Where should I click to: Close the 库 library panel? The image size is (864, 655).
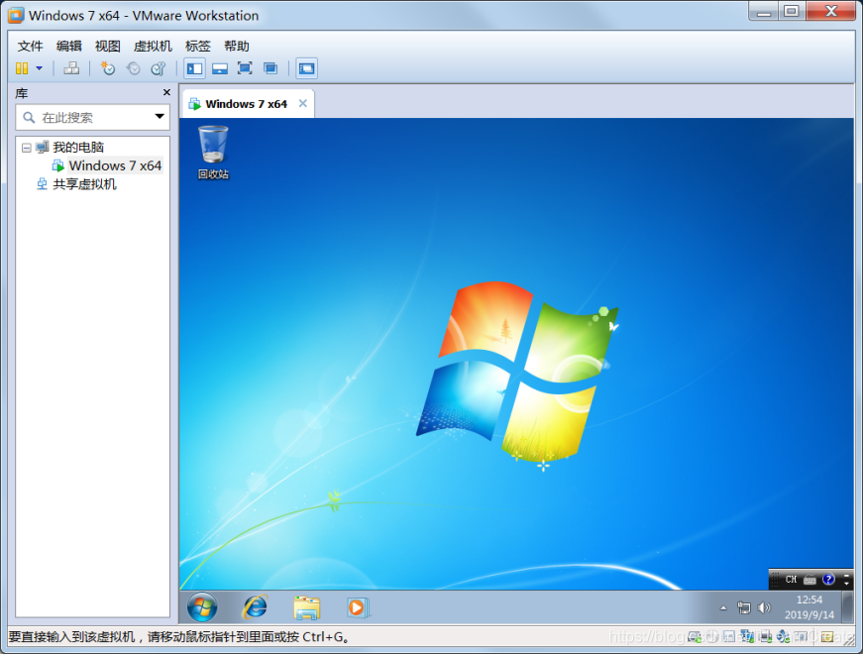pos(167,92)
